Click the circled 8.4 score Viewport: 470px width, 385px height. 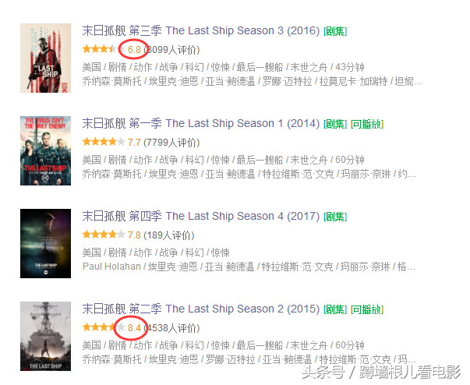click(134, 328)
